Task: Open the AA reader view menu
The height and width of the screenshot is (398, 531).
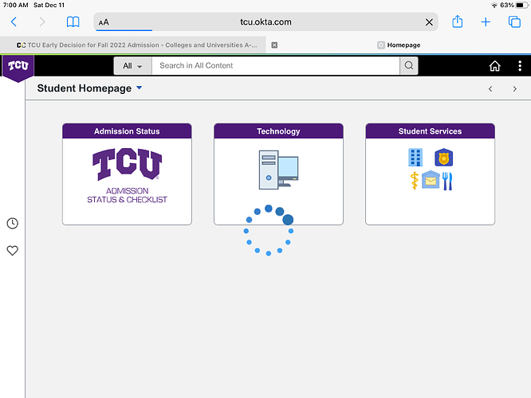Action: coord(104,22)
